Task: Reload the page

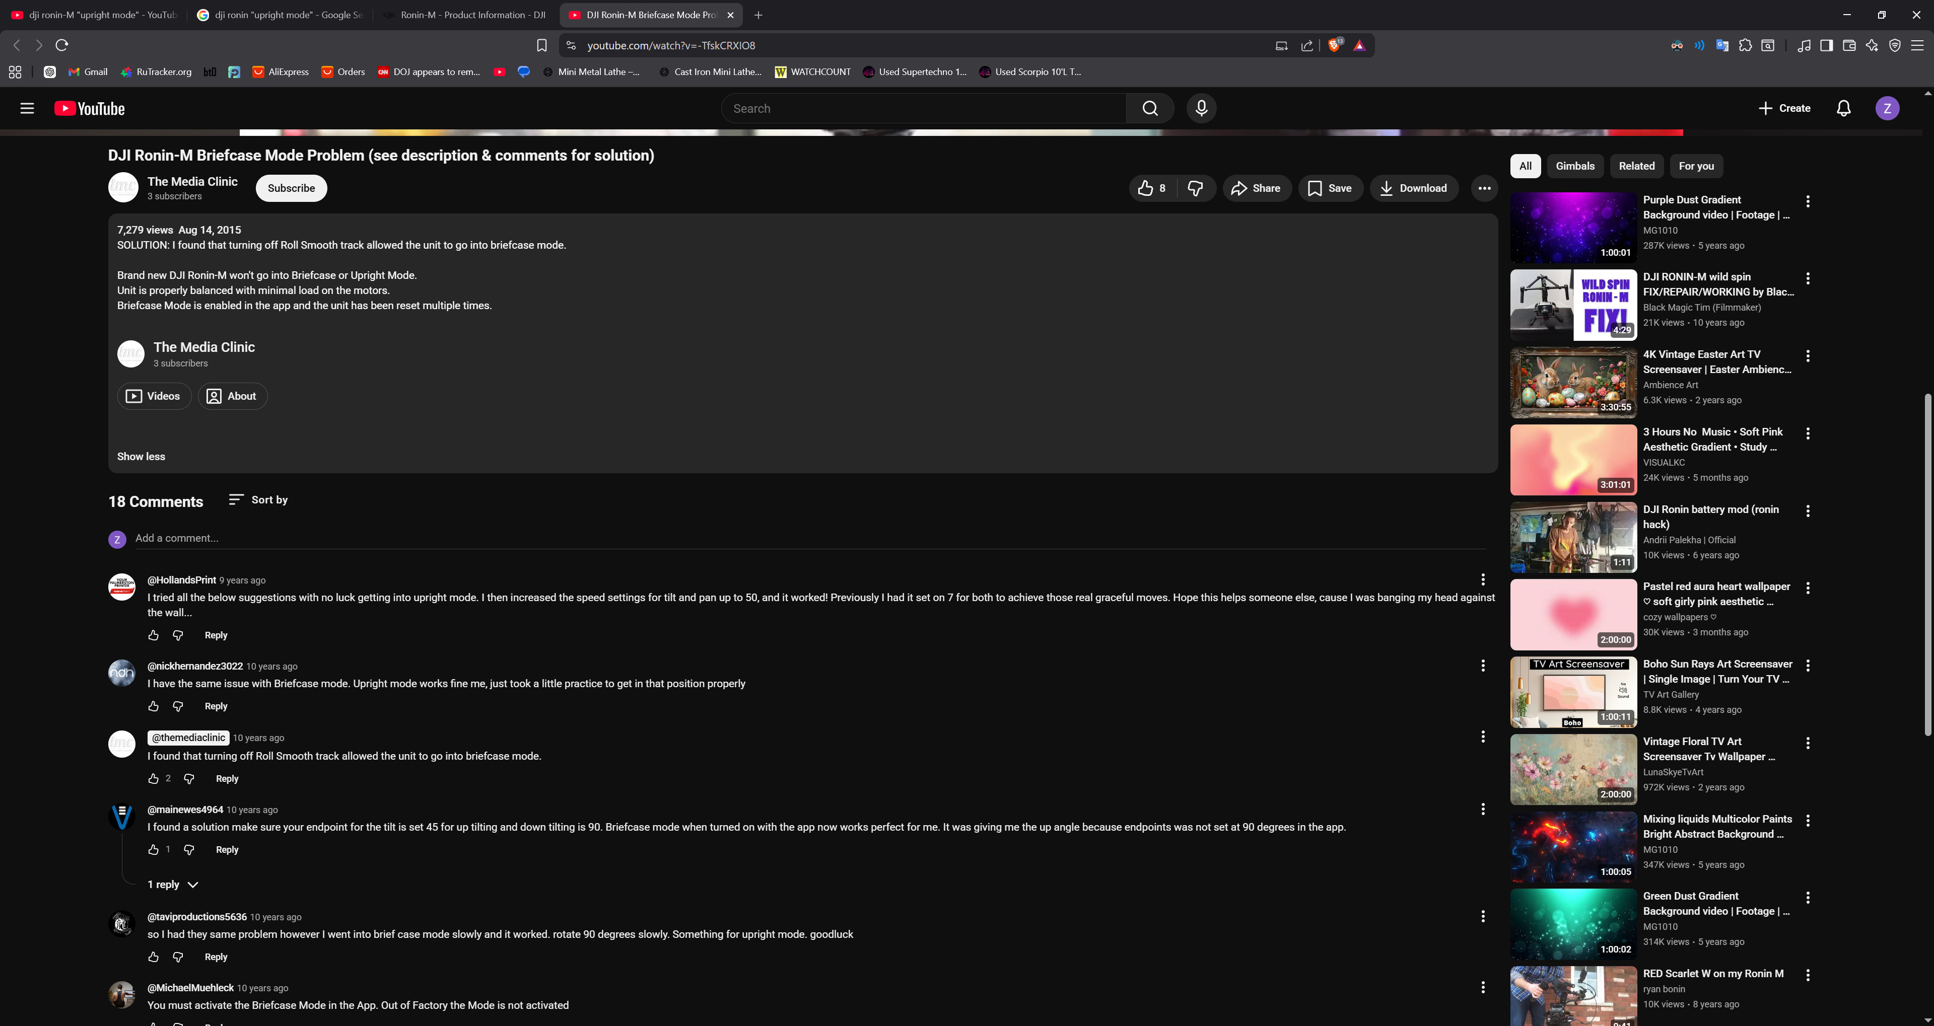Action: coord(62,45)
